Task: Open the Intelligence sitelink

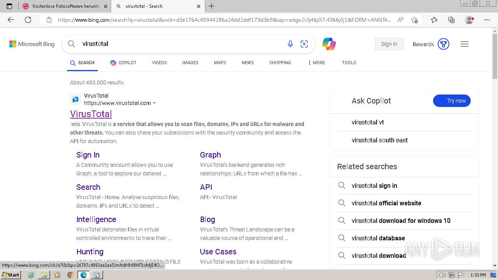Action: 96,219
